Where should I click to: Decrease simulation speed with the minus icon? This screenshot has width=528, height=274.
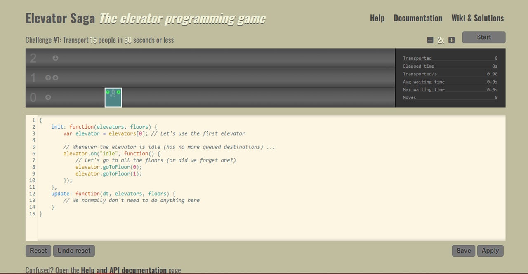coord(430,40)
